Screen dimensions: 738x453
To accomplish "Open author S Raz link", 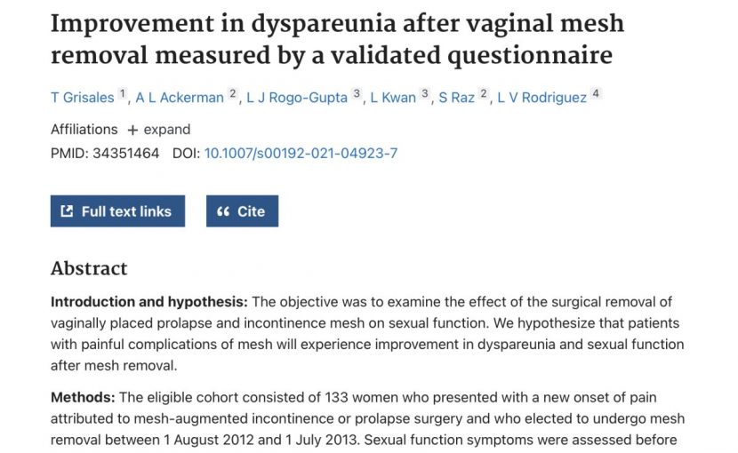I will tap(456, 98).
